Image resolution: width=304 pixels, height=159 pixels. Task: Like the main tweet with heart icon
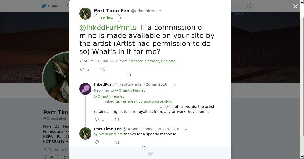(129, 76)
